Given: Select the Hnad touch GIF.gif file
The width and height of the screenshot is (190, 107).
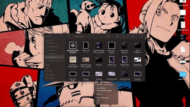Looking at the screenshot, I should pyautogui.click(x=73, y=74).
